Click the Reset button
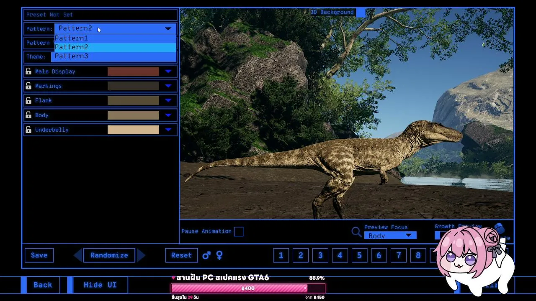Image resolution: width=536 pixels, height=301 pixels. (181, 255)
